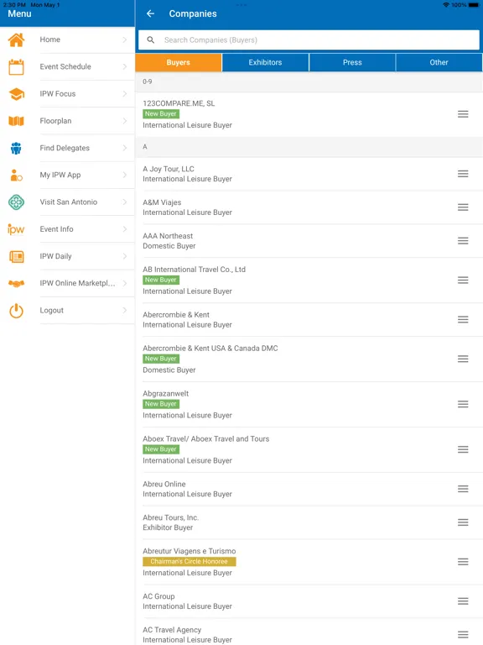Open hamburger menu for Abgrazanwelt
Viewport: 483px width, 645px height.
463,404
